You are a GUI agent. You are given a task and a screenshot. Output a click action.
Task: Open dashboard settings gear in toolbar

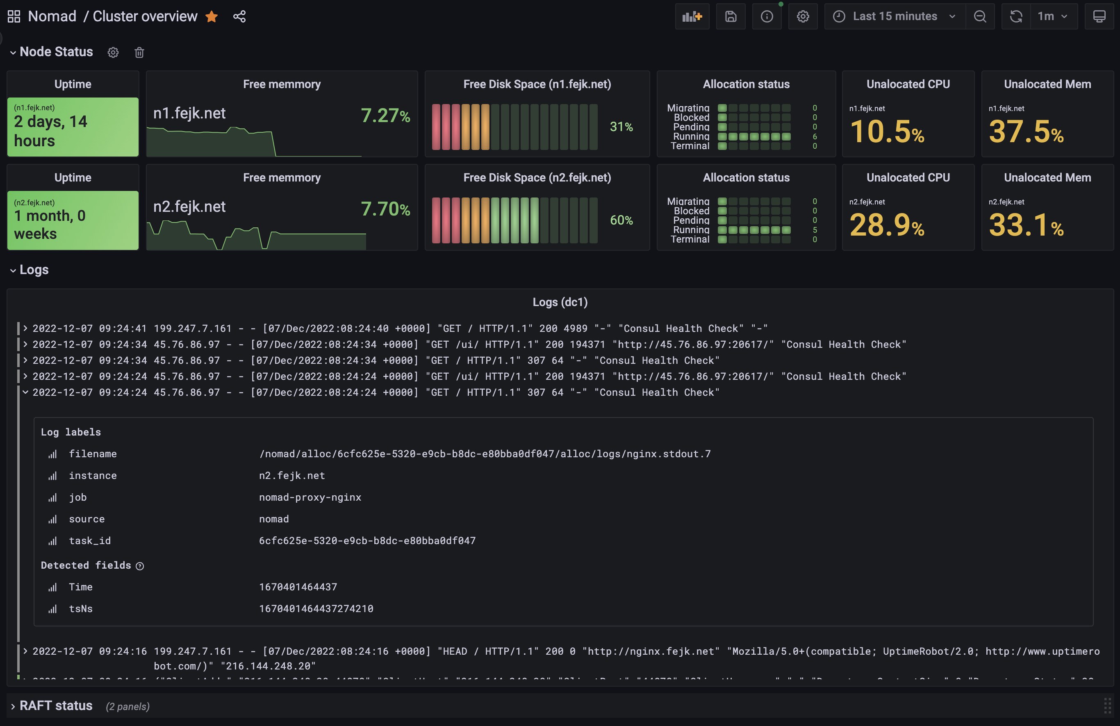click(802, 16)
